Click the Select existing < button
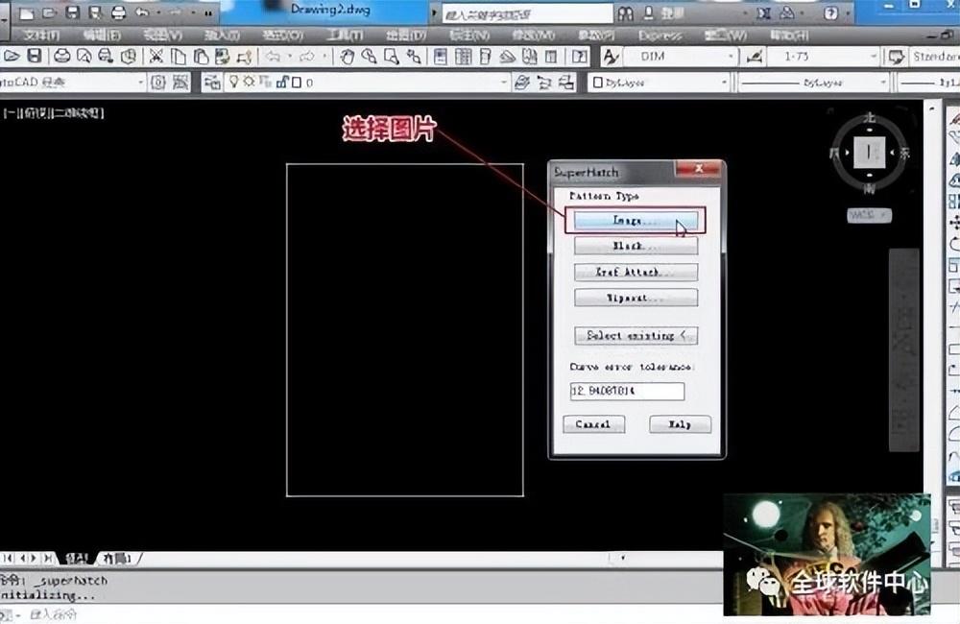960x624 pixels. [x=636, y=336]
